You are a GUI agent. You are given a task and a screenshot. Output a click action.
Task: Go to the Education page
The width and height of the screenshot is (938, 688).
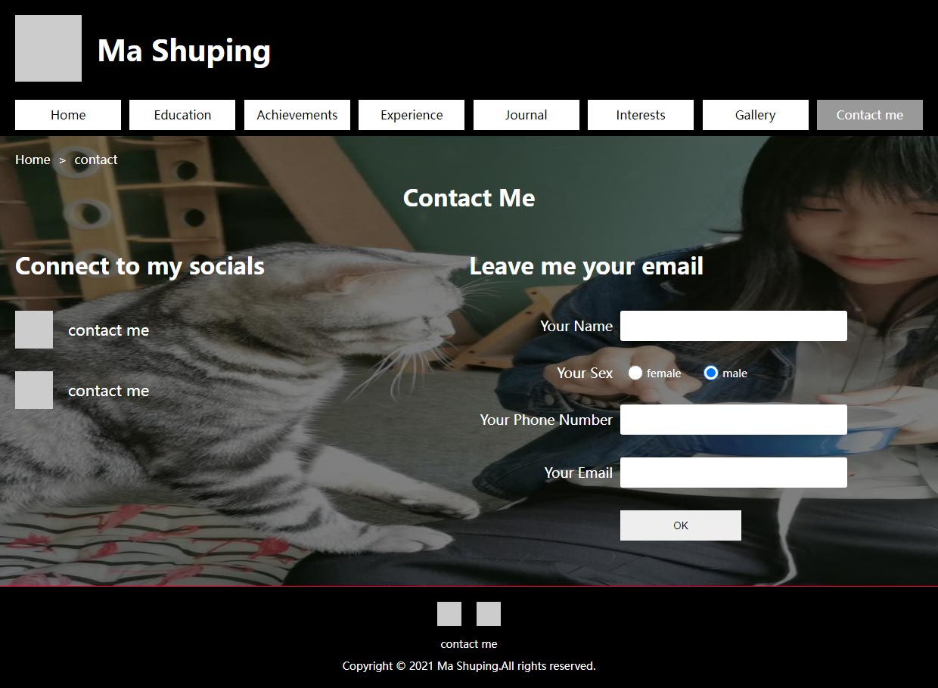[x=182, y=115]
